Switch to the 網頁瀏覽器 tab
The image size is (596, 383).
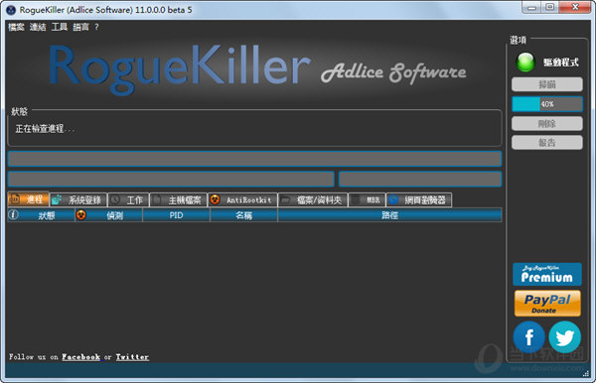click(419, 200)
